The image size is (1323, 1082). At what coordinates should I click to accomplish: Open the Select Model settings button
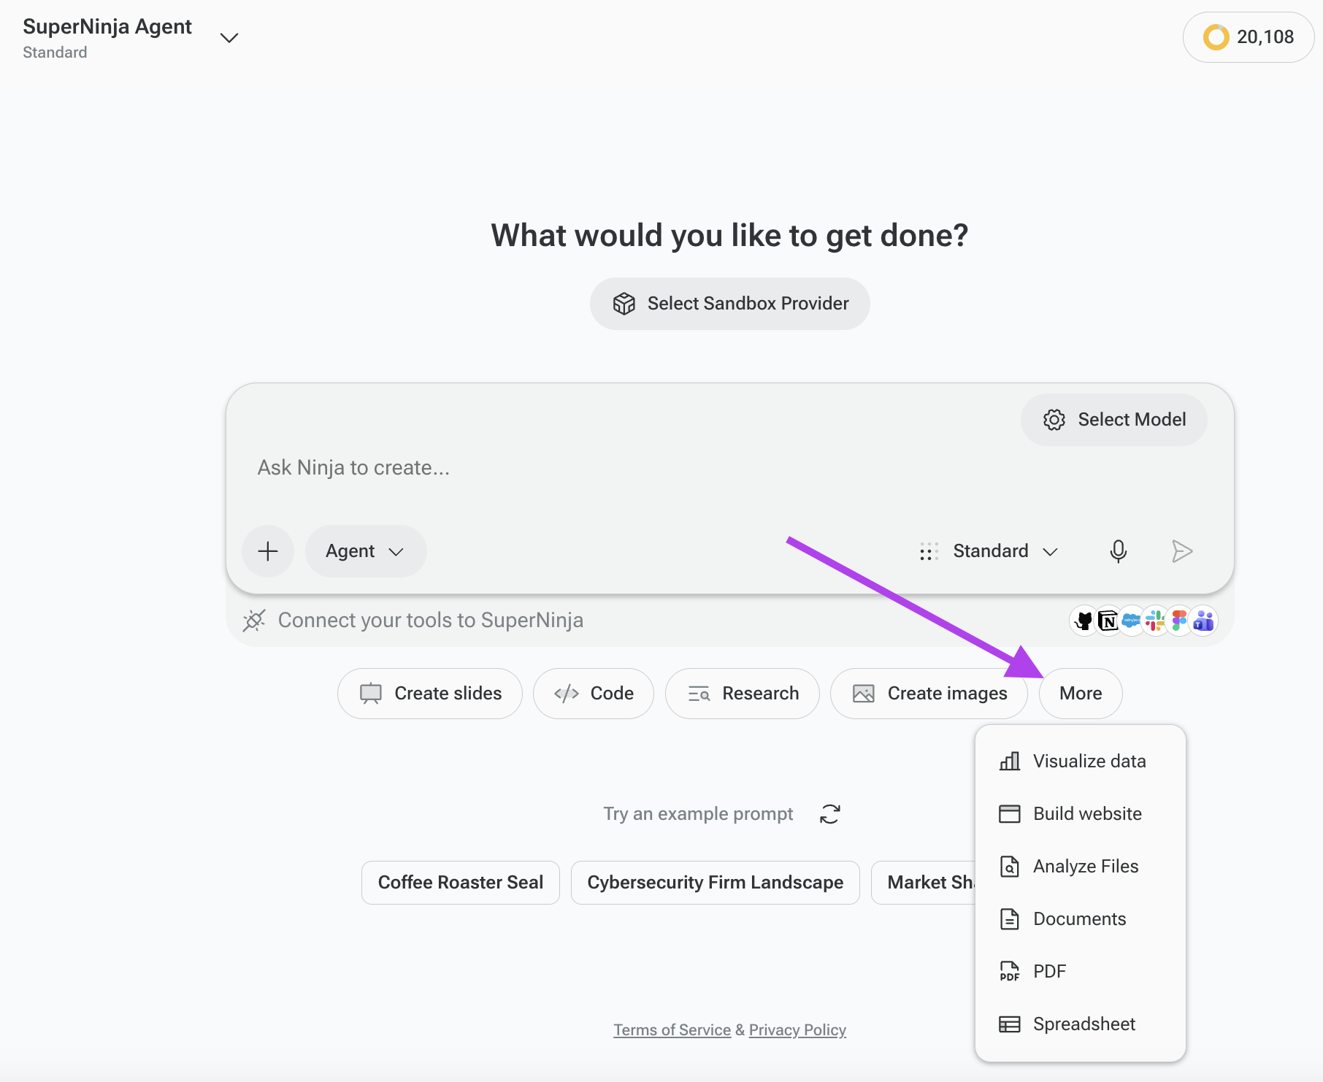pos(1114,420)
